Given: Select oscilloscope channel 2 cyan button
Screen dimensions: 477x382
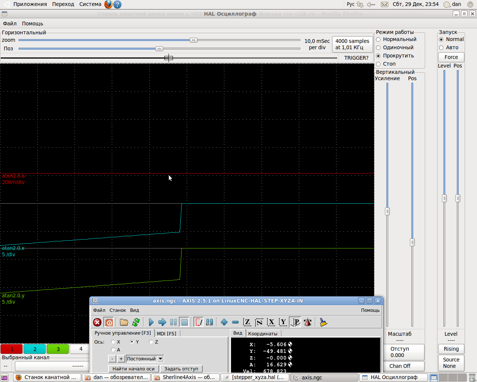Looking at the screenshot, I should point(35,349).
